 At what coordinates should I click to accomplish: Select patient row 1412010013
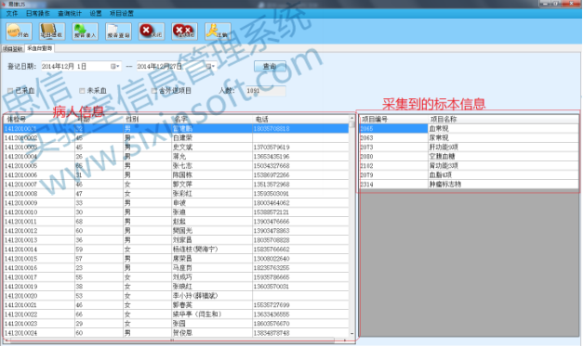click(x=176, y=240)
